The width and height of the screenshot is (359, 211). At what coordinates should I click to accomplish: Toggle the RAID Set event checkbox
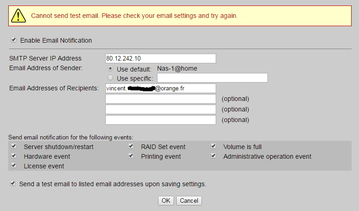tap(131, 146)
